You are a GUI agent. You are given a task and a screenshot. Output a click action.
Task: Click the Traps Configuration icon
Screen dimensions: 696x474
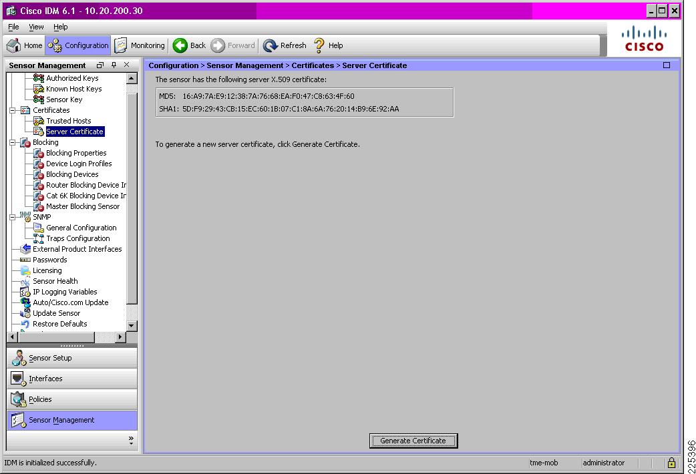[x=39, y=238]
